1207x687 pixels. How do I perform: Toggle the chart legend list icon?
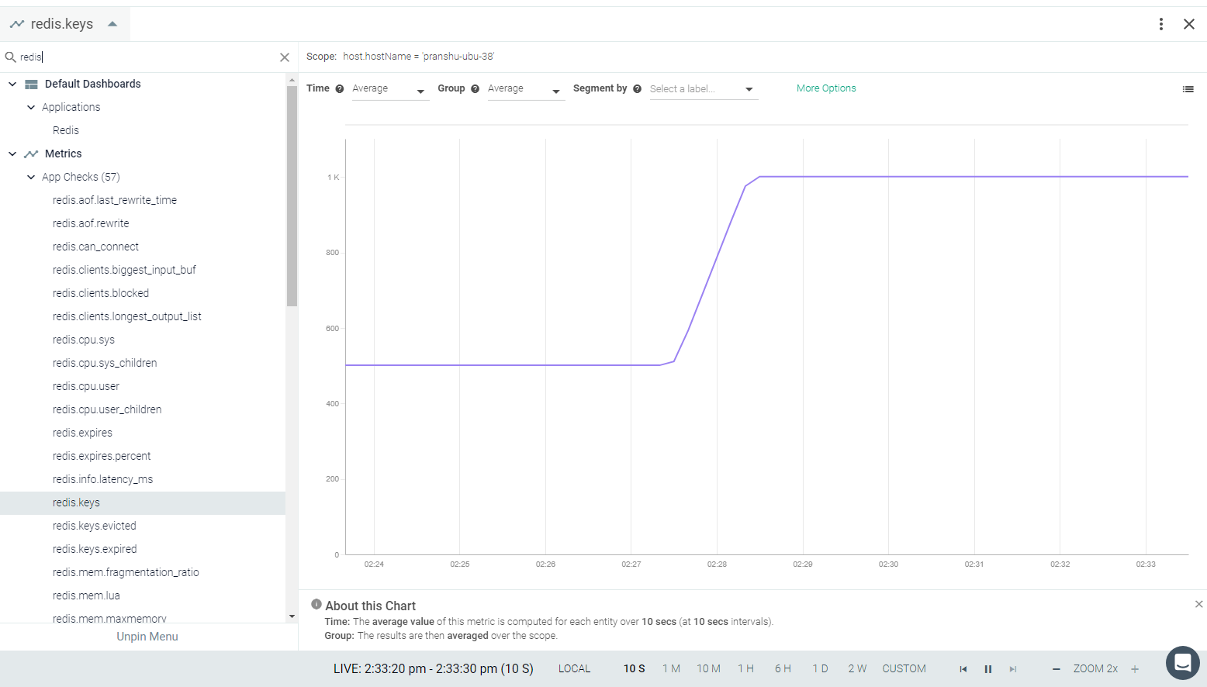point(1188,89)
